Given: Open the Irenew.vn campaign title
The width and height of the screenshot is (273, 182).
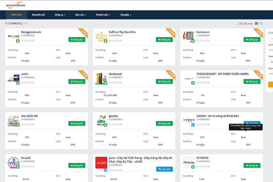Looking at the screenshot, I should point(203,32).
